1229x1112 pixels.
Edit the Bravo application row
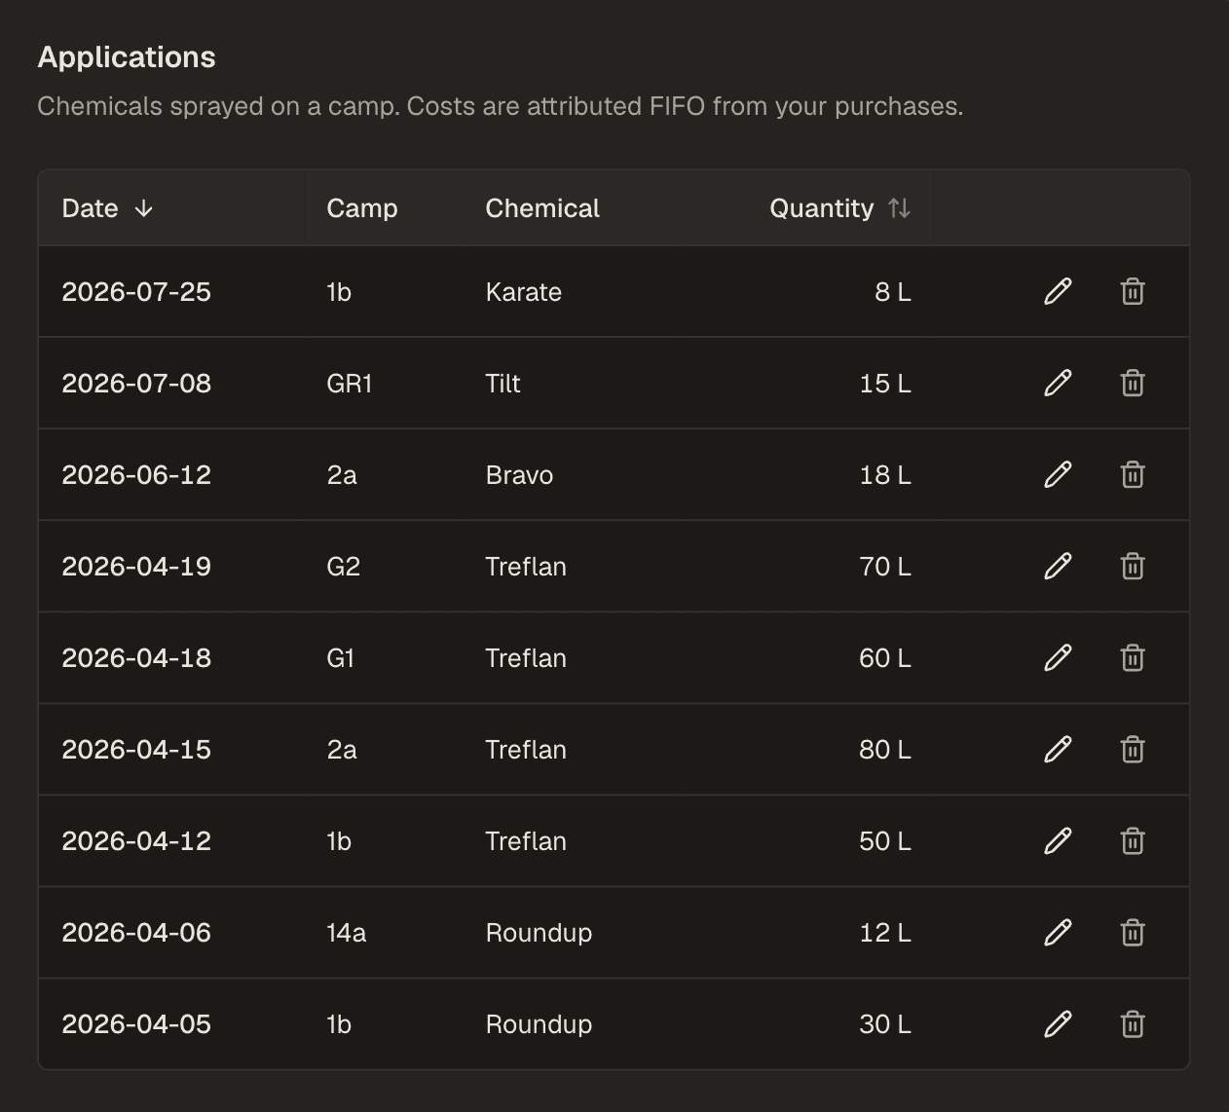pyautogui.click(x=1058, y=474)
